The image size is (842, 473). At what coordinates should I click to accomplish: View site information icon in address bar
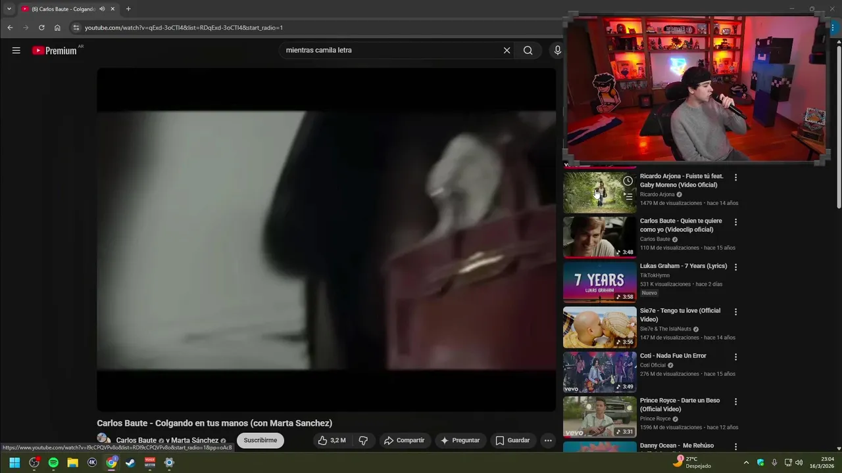[x=76, y=28]
